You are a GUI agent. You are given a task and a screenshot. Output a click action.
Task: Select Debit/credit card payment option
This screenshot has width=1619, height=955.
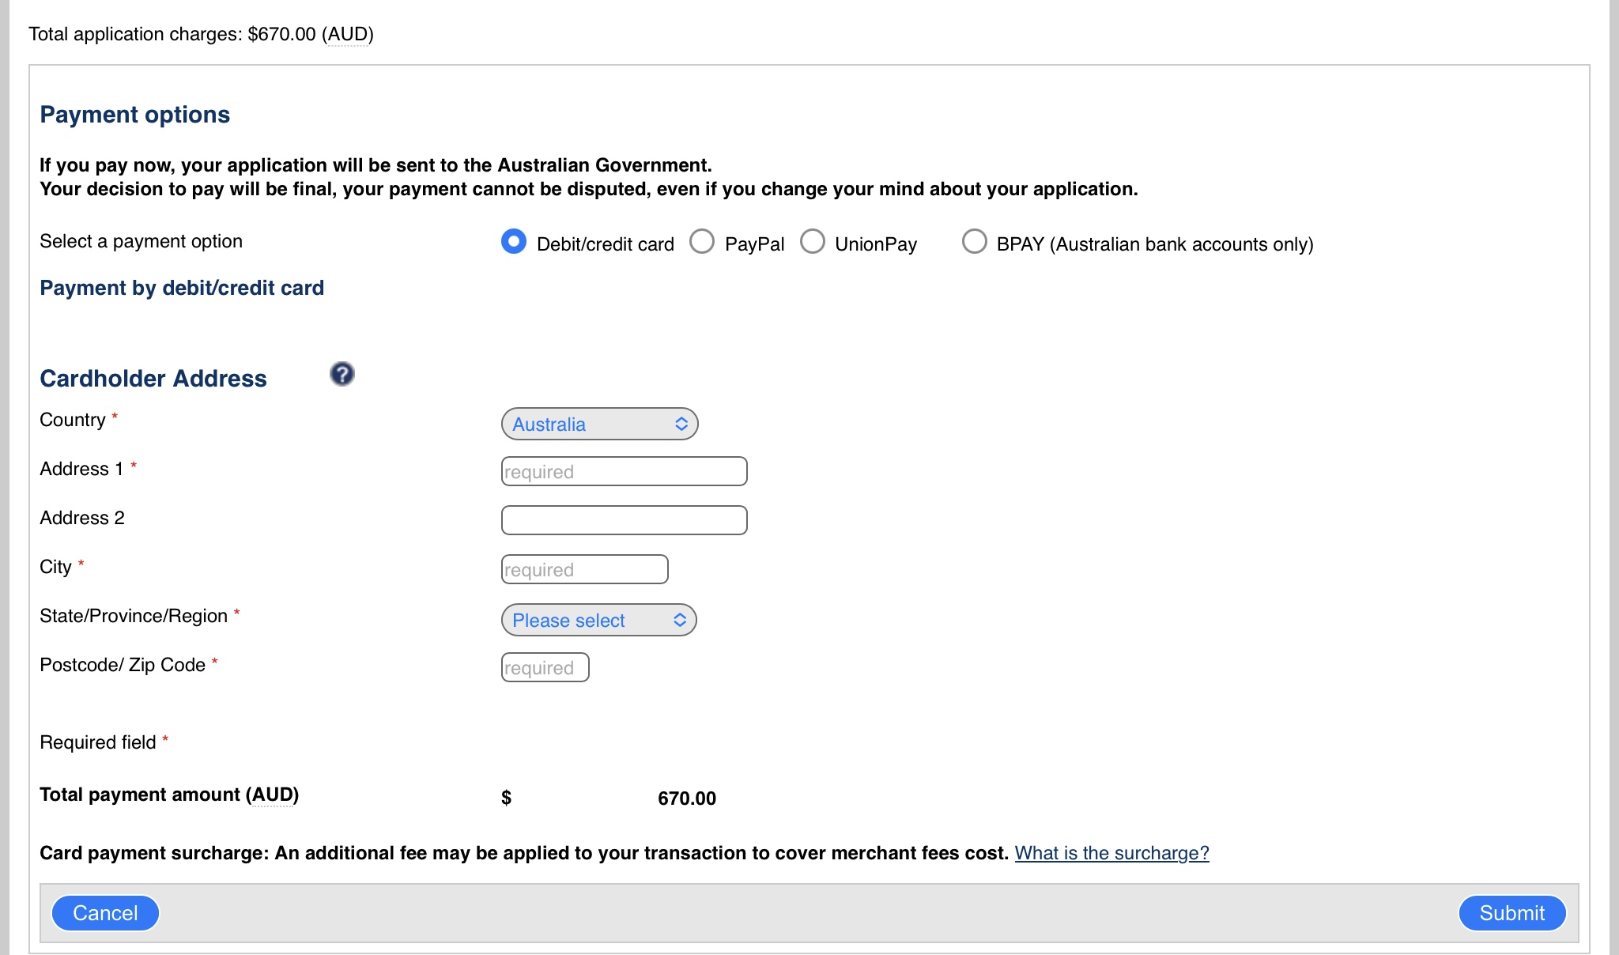514,241
